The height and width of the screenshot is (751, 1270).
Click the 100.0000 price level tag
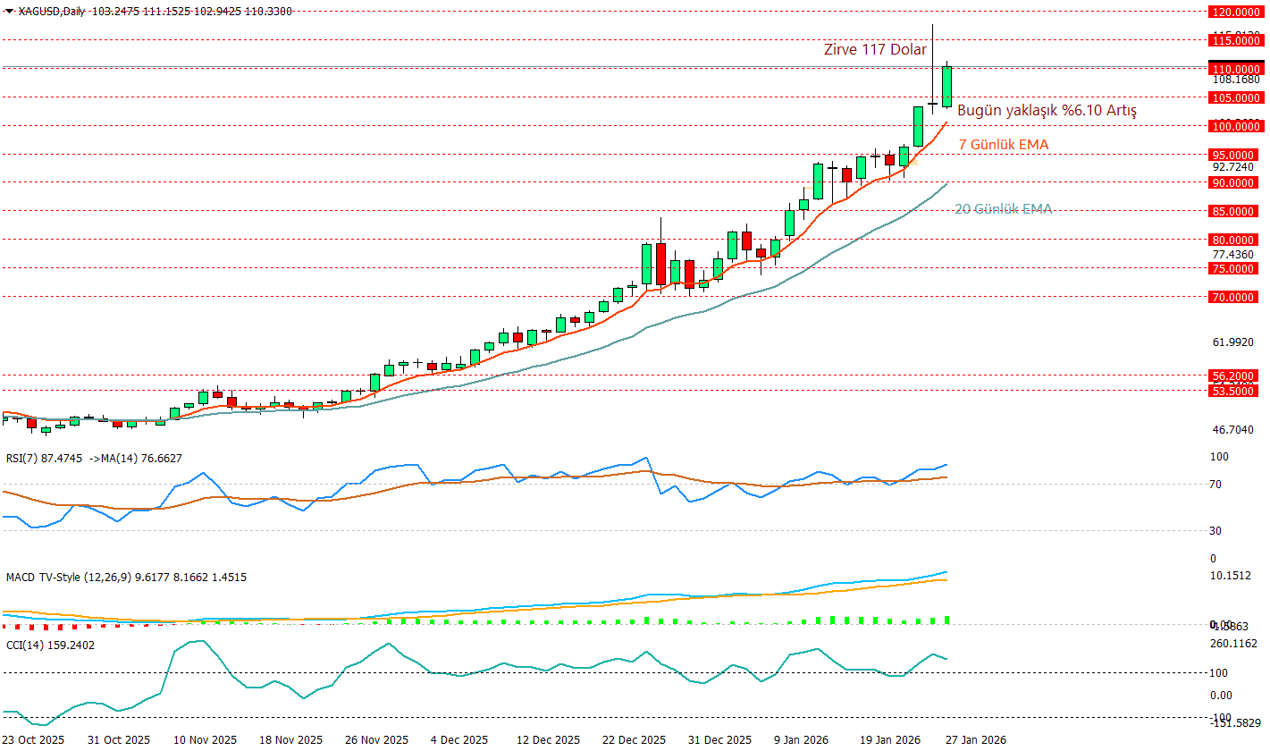pyautogui.click(x=1234, y=126)
